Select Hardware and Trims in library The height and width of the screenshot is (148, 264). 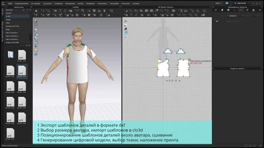click(x=12, y=26)
